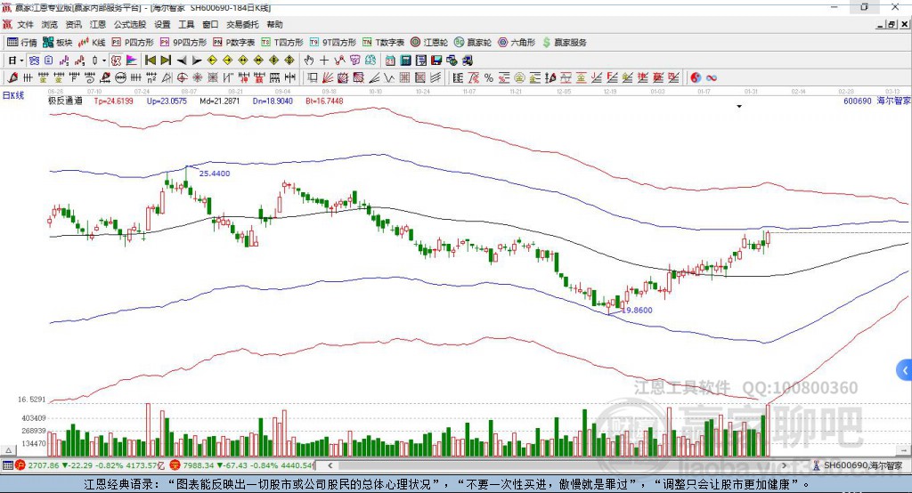Open the 交易委托 menu

click(242, 24)
